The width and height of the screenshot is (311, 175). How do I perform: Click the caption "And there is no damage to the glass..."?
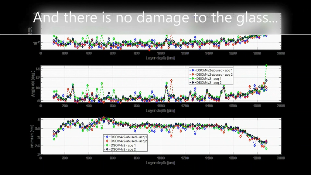click(155, 17)
